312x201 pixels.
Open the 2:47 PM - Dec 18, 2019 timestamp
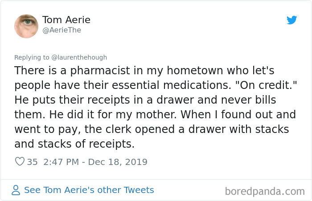pyautogui.click(x=95, y=162)
